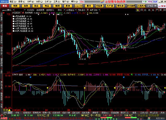Expand the Level2默认 dropdown
The height and width of the screenshot is (120, 166).
pos(7,10)
